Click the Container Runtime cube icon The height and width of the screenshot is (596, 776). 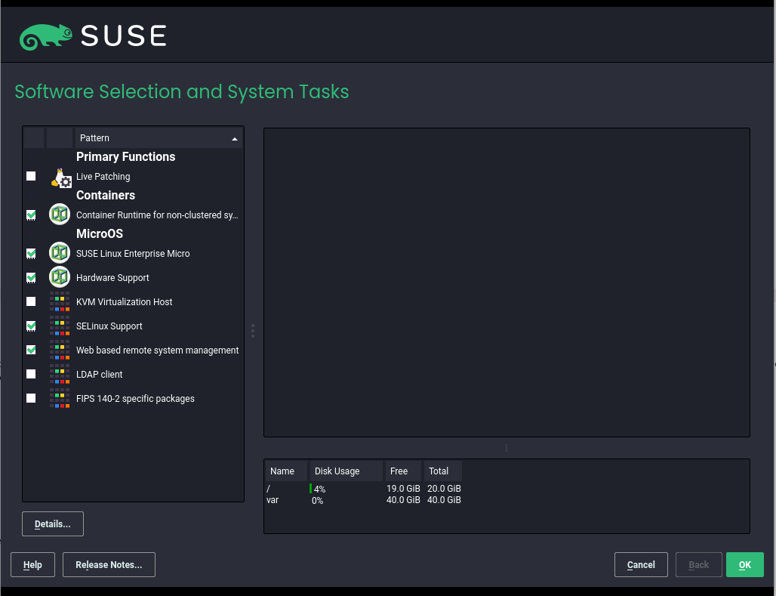click(x=59, y=215)
